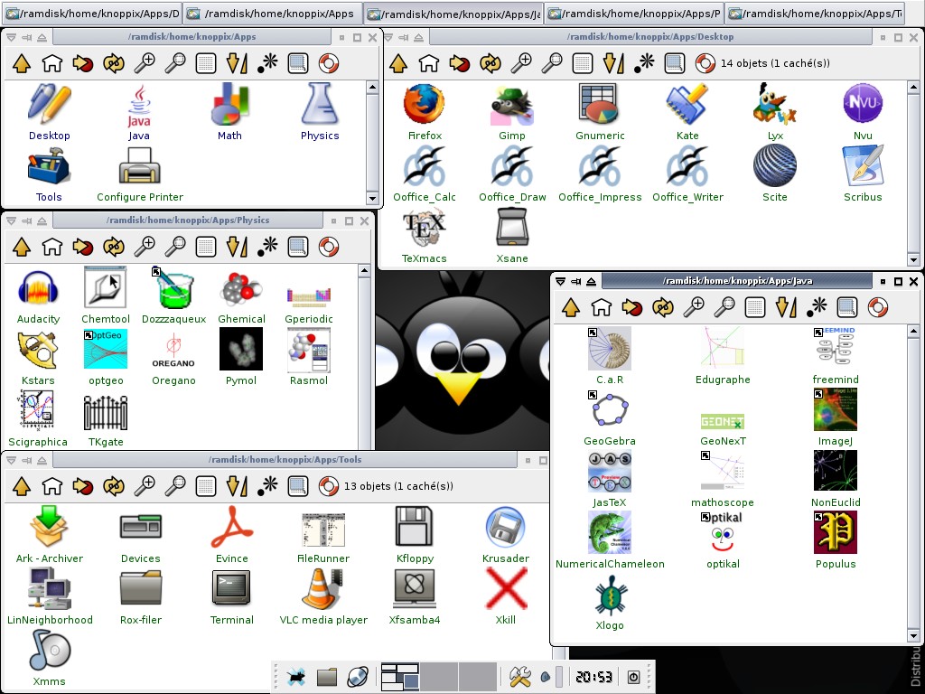
Task: Toggle list view icon in Tools window toolbar
Action: [x=206, y=485]
